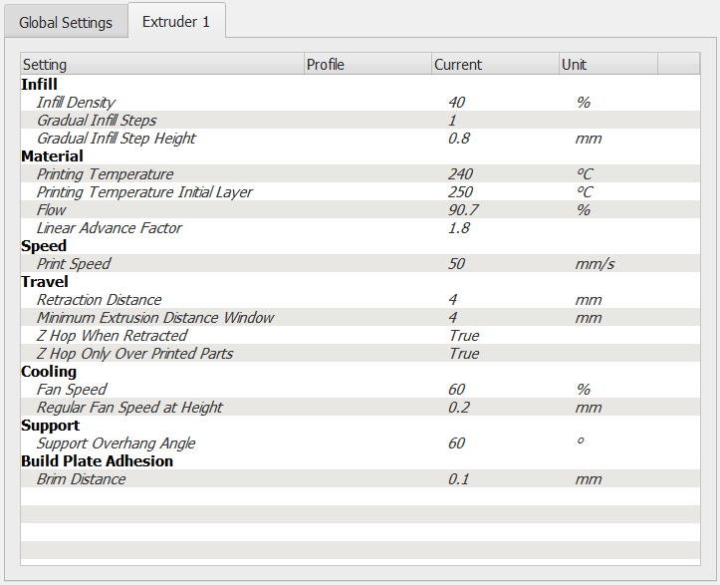Select the Flow setting row

click(360, 209)
